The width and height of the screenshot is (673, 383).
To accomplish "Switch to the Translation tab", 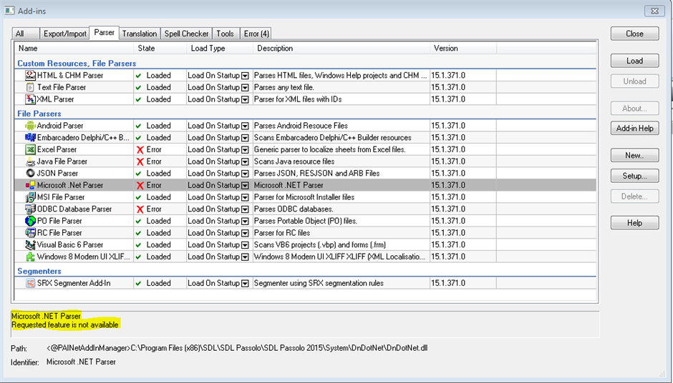I will coord(140,34).
